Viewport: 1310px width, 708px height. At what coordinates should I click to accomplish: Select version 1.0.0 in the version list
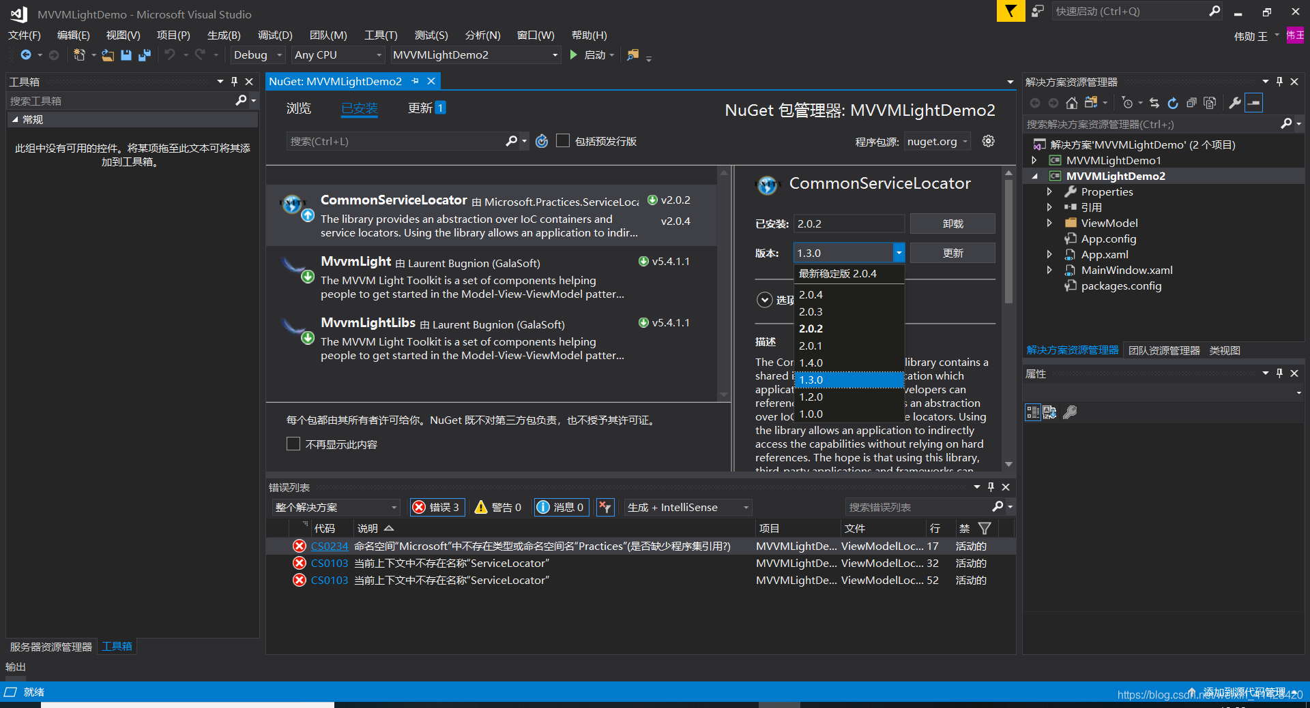coord(849,414)
